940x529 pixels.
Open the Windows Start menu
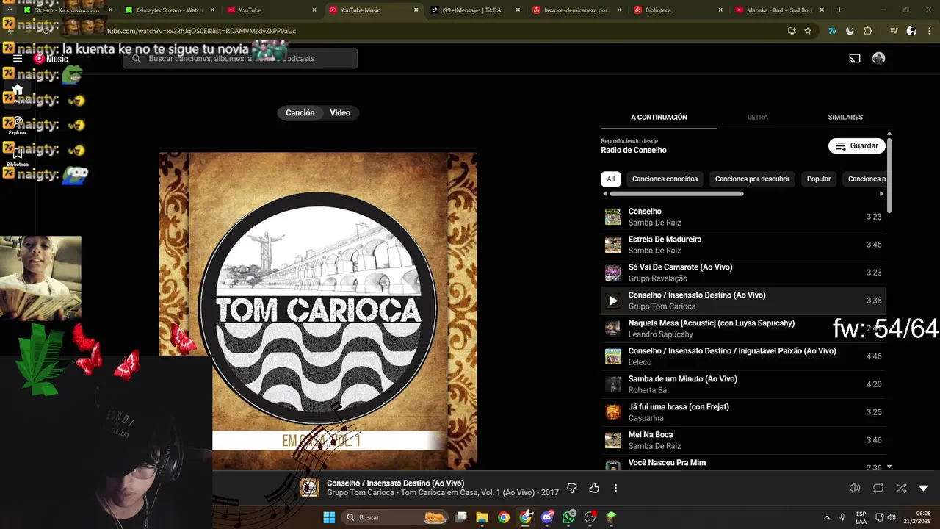pyautogui.click(x=329, y=517)
